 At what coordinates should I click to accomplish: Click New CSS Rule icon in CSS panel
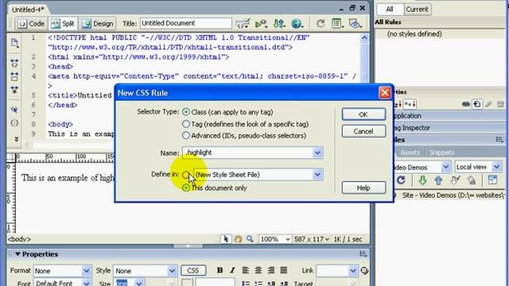(x=477, y=104)
